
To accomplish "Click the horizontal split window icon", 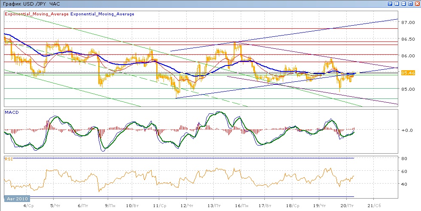I will tap(403, 3).
